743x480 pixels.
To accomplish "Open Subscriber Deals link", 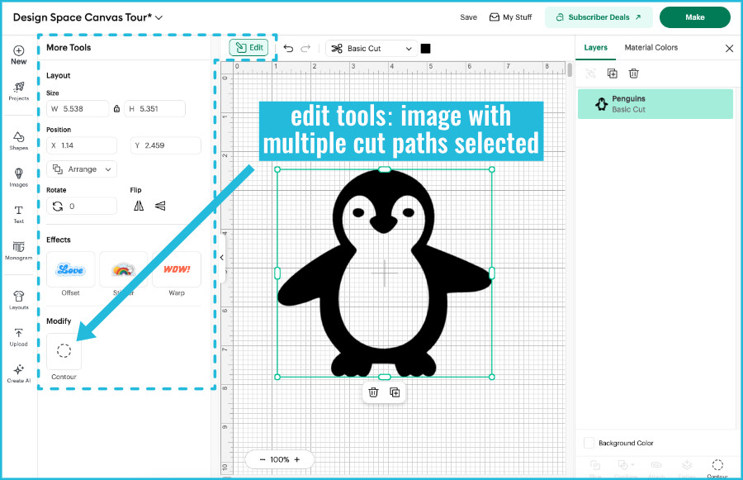I will point(599,17).
